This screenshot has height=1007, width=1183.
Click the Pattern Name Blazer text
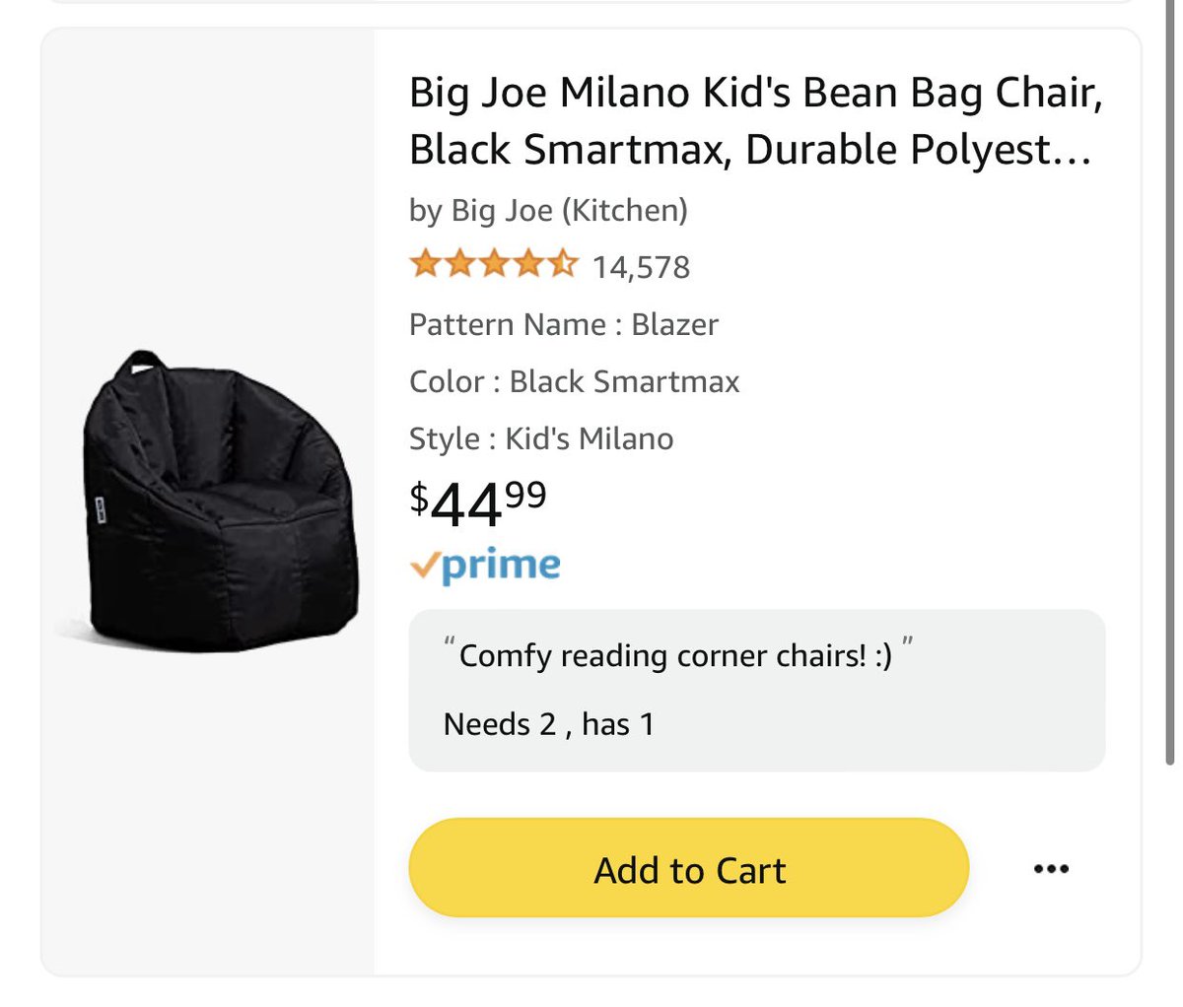click(x=563, y=324)
